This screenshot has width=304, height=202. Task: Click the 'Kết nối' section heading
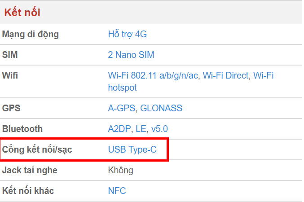click(22, 12)
